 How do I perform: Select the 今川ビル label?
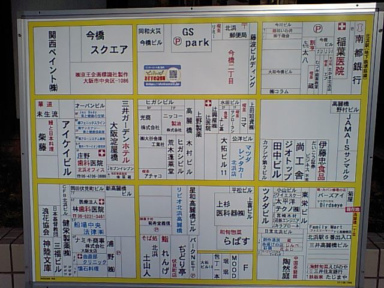pos(283,25)
